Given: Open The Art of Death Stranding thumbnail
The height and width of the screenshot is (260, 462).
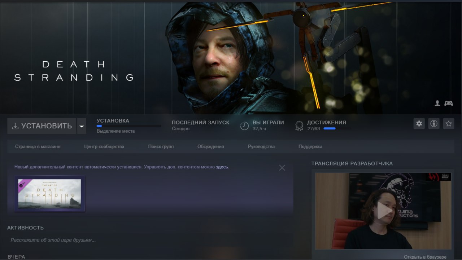Looking at the screenshot, I should (50, 194).
